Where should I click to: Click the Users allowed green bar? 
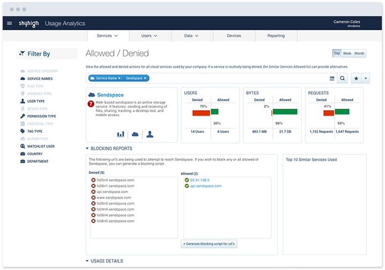click(214, 111)
